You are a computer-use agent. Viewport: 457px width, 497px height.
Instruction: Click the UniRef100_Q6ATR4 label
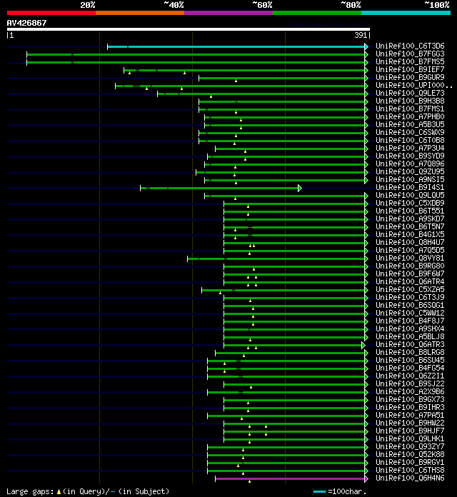(410, 281)
